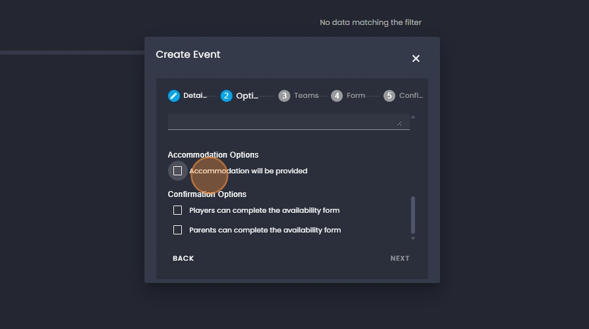Click the scroll-down arrow below the scrollbar
The width and height of the screenshot is (589, 329).
tap(413, 238)
